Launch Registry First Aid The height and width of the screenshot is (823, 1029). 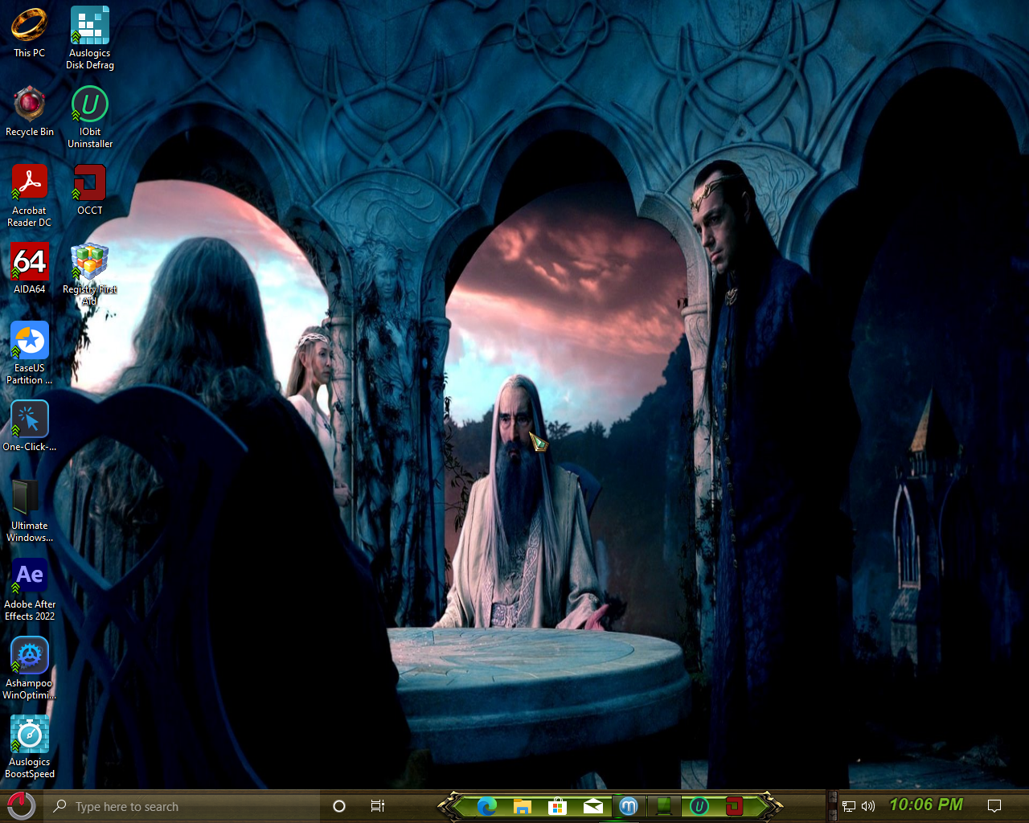(90, 274)
